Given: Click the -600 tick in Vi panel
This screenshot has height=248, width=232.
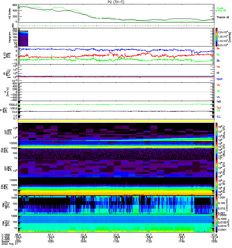Looking at the screenshot, I should 14,100.
